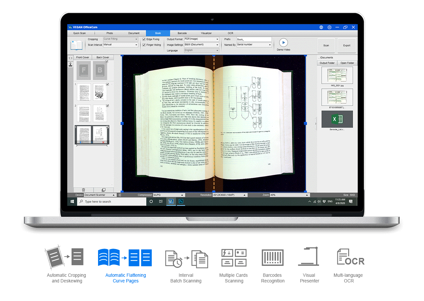Click Visual Presenter feature icon
Image resolution: width=424 pixels, height=301 pixels.
[x=309, y=256]
